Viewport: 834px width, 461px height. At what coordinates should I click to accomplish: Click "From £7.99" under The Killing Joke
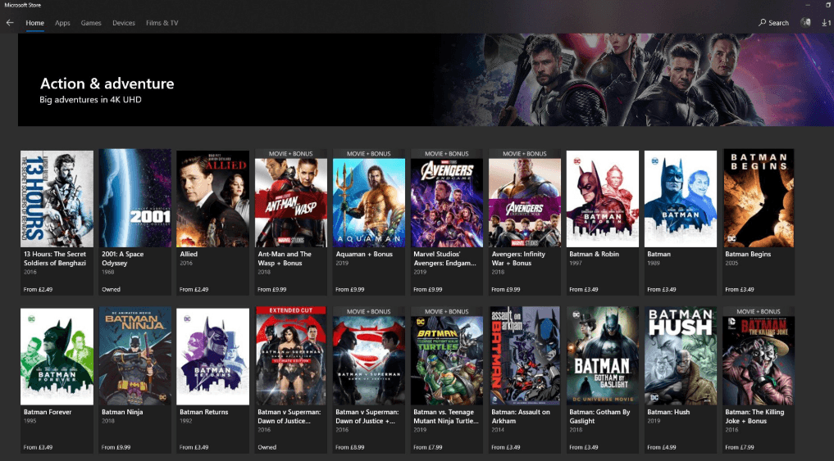(x=740, y=447)
